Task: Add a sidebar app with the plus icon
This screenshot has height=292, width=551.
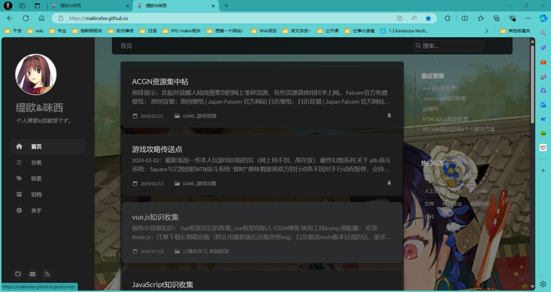Action: pos(543,171)
